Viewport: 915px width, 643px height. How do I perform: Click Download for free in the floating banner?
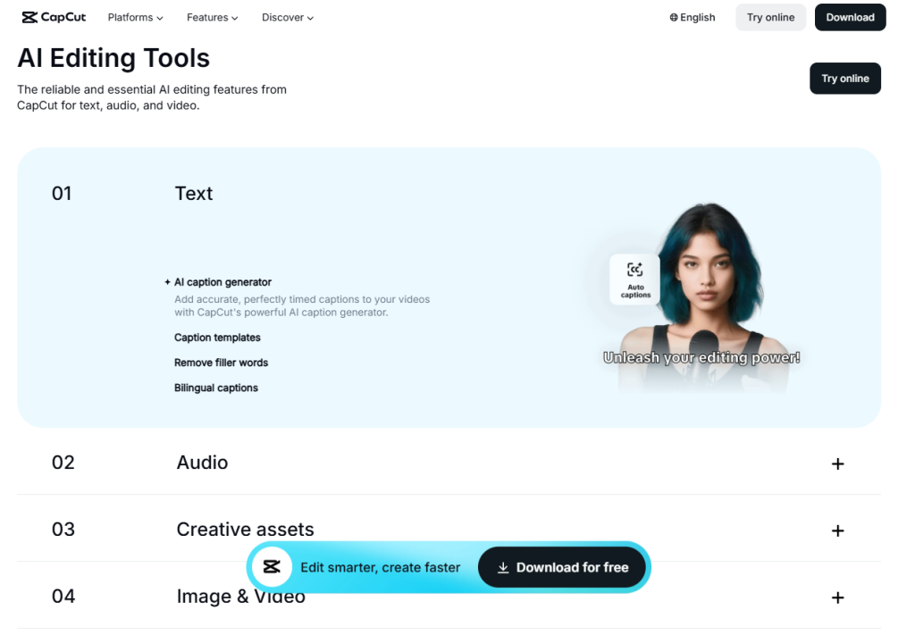tap(561, 567)
